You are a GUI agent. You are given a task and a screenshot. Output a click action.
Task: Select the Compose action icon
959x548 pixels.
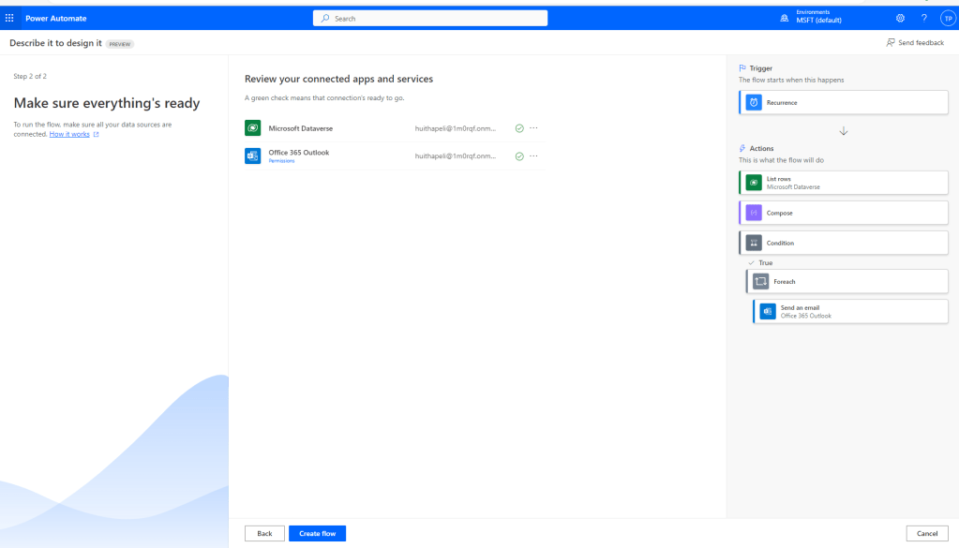[754, 213]
